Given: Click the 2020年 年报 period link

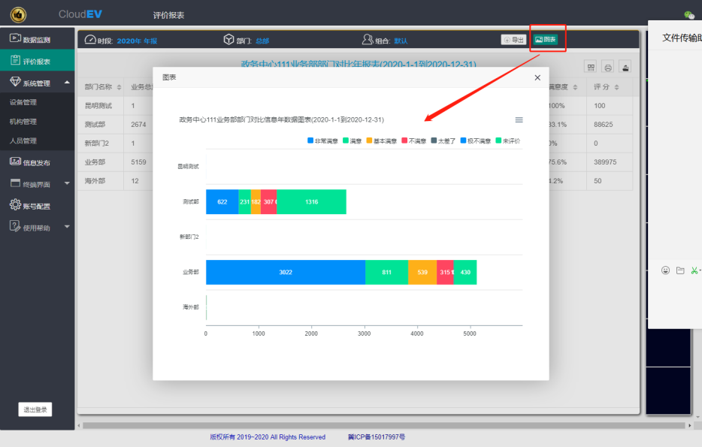Looking at the screenshot, I should click(137, 41).
